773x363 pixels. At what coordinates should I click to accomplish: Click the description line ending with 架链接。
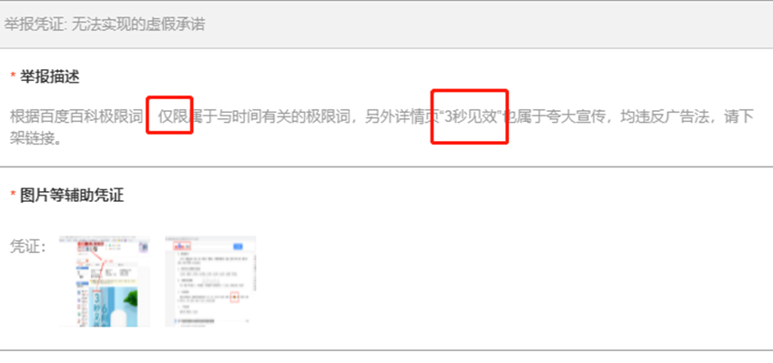point(36,138)
